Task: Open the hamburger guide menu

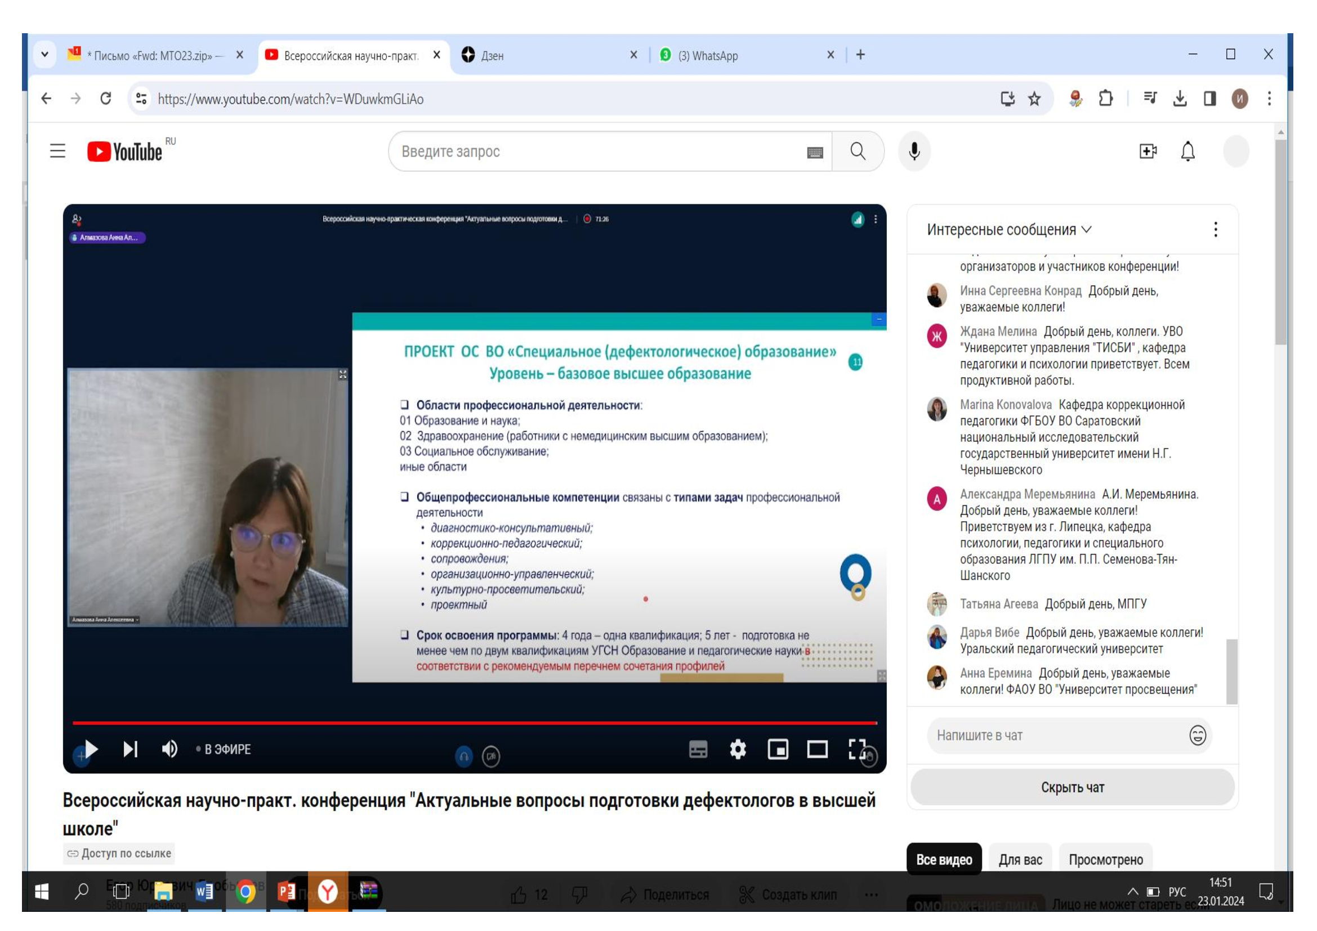Action: tap(57, 151)
